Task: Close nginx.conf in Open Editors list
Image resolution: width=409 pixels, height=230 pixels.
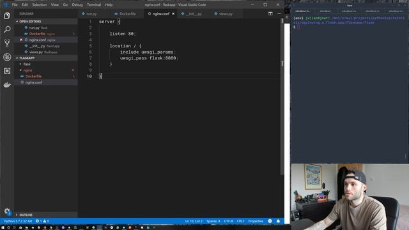Action: (x=21, y=40)
